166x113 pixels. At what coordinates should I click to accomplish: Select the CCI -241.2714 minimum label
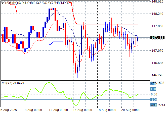158,105
